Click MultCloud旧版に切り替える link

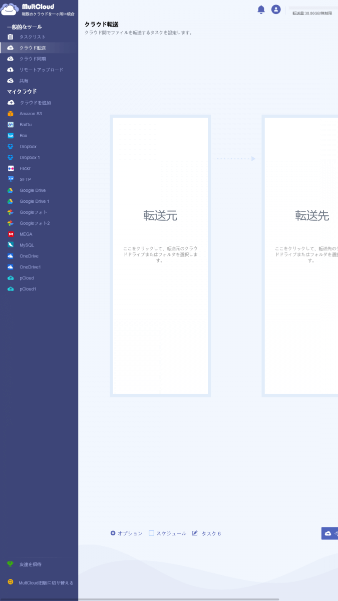pos(46,582)
